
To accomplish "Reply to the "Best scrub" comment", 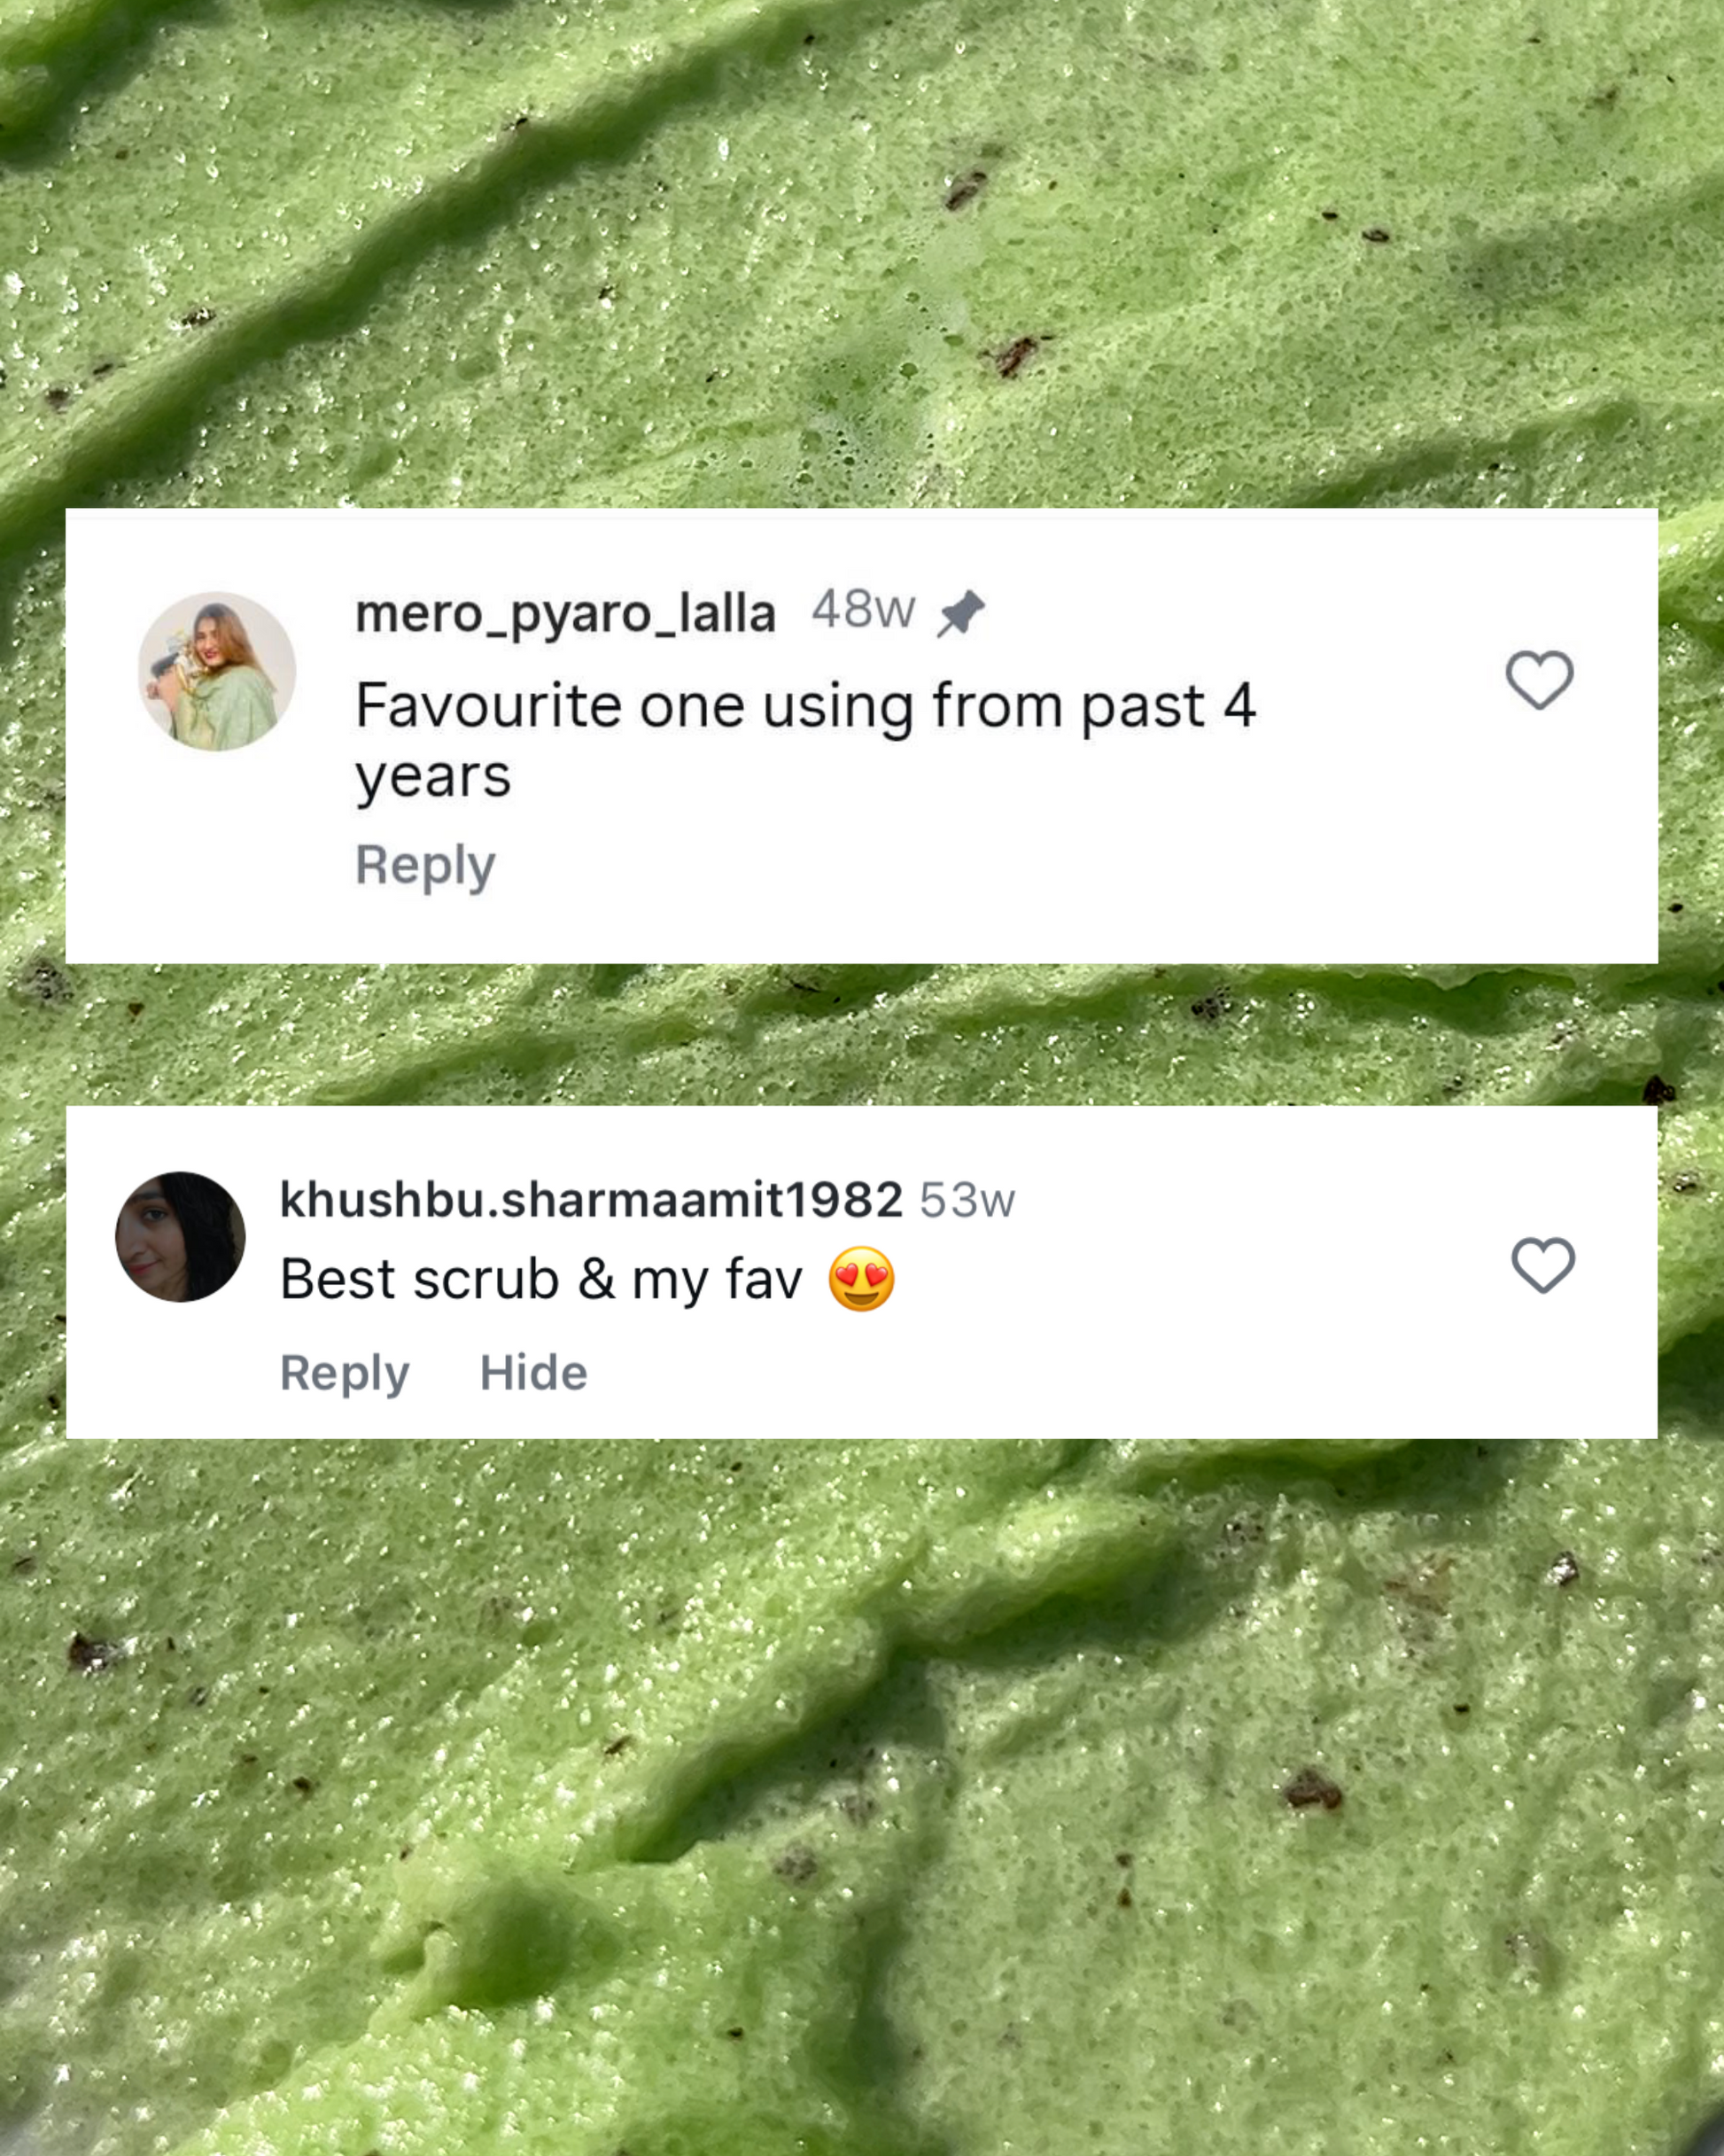I will 345,1373.
